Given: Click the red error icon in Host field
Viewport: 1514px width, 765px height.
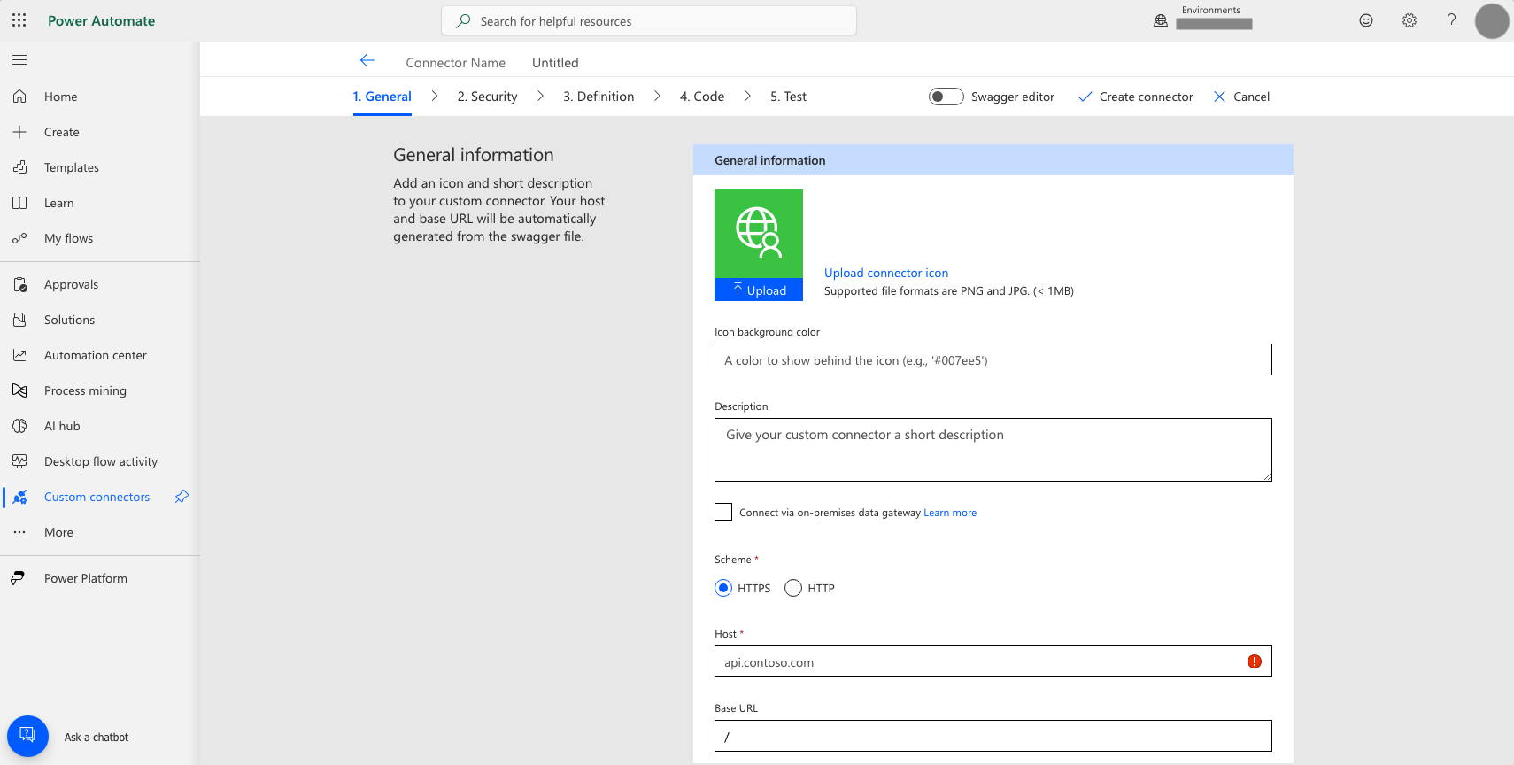Looking at the screenshot, I should click(x=1254, y=661).
